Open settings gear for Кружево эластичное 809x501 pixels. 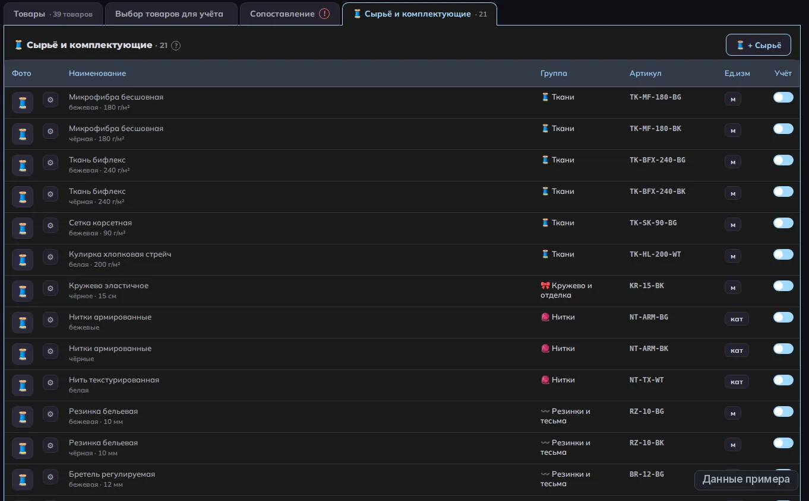coord(50,288)
